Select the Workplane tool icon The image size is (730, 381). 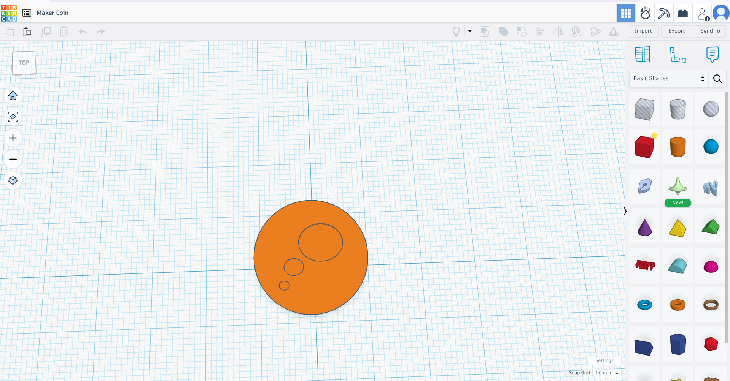[643, 54]
